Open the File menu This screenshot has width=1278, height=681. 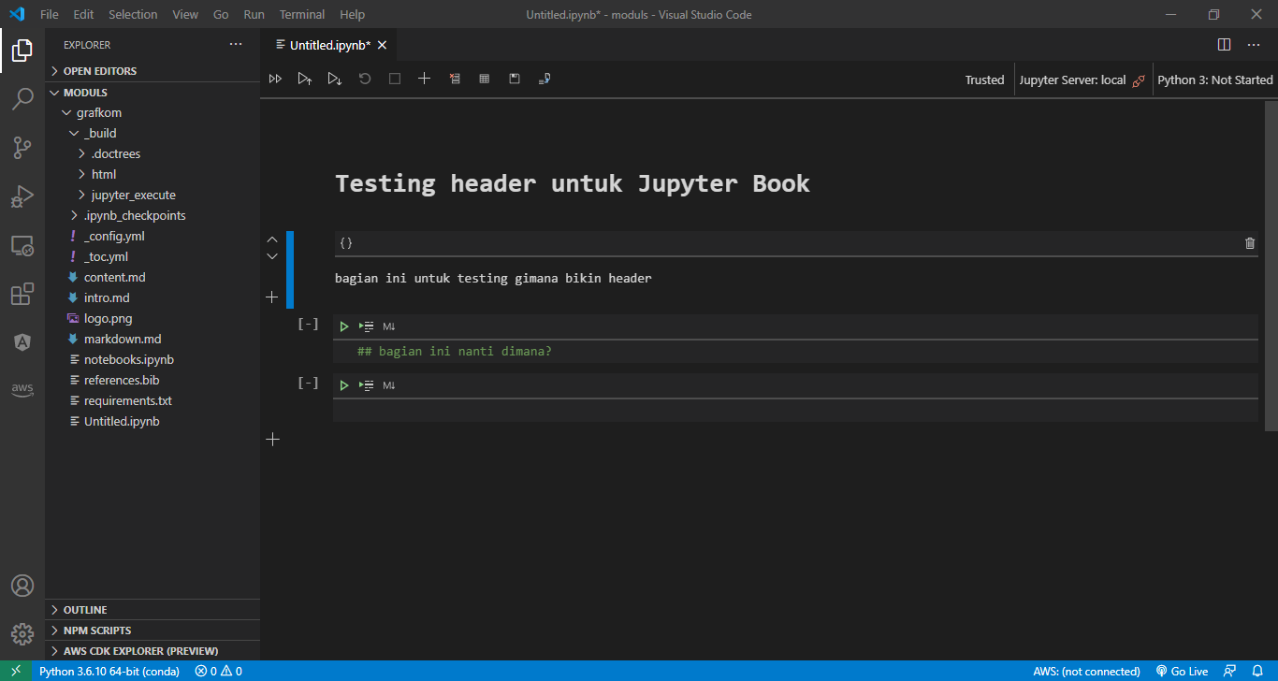click(x=50, y=14)
